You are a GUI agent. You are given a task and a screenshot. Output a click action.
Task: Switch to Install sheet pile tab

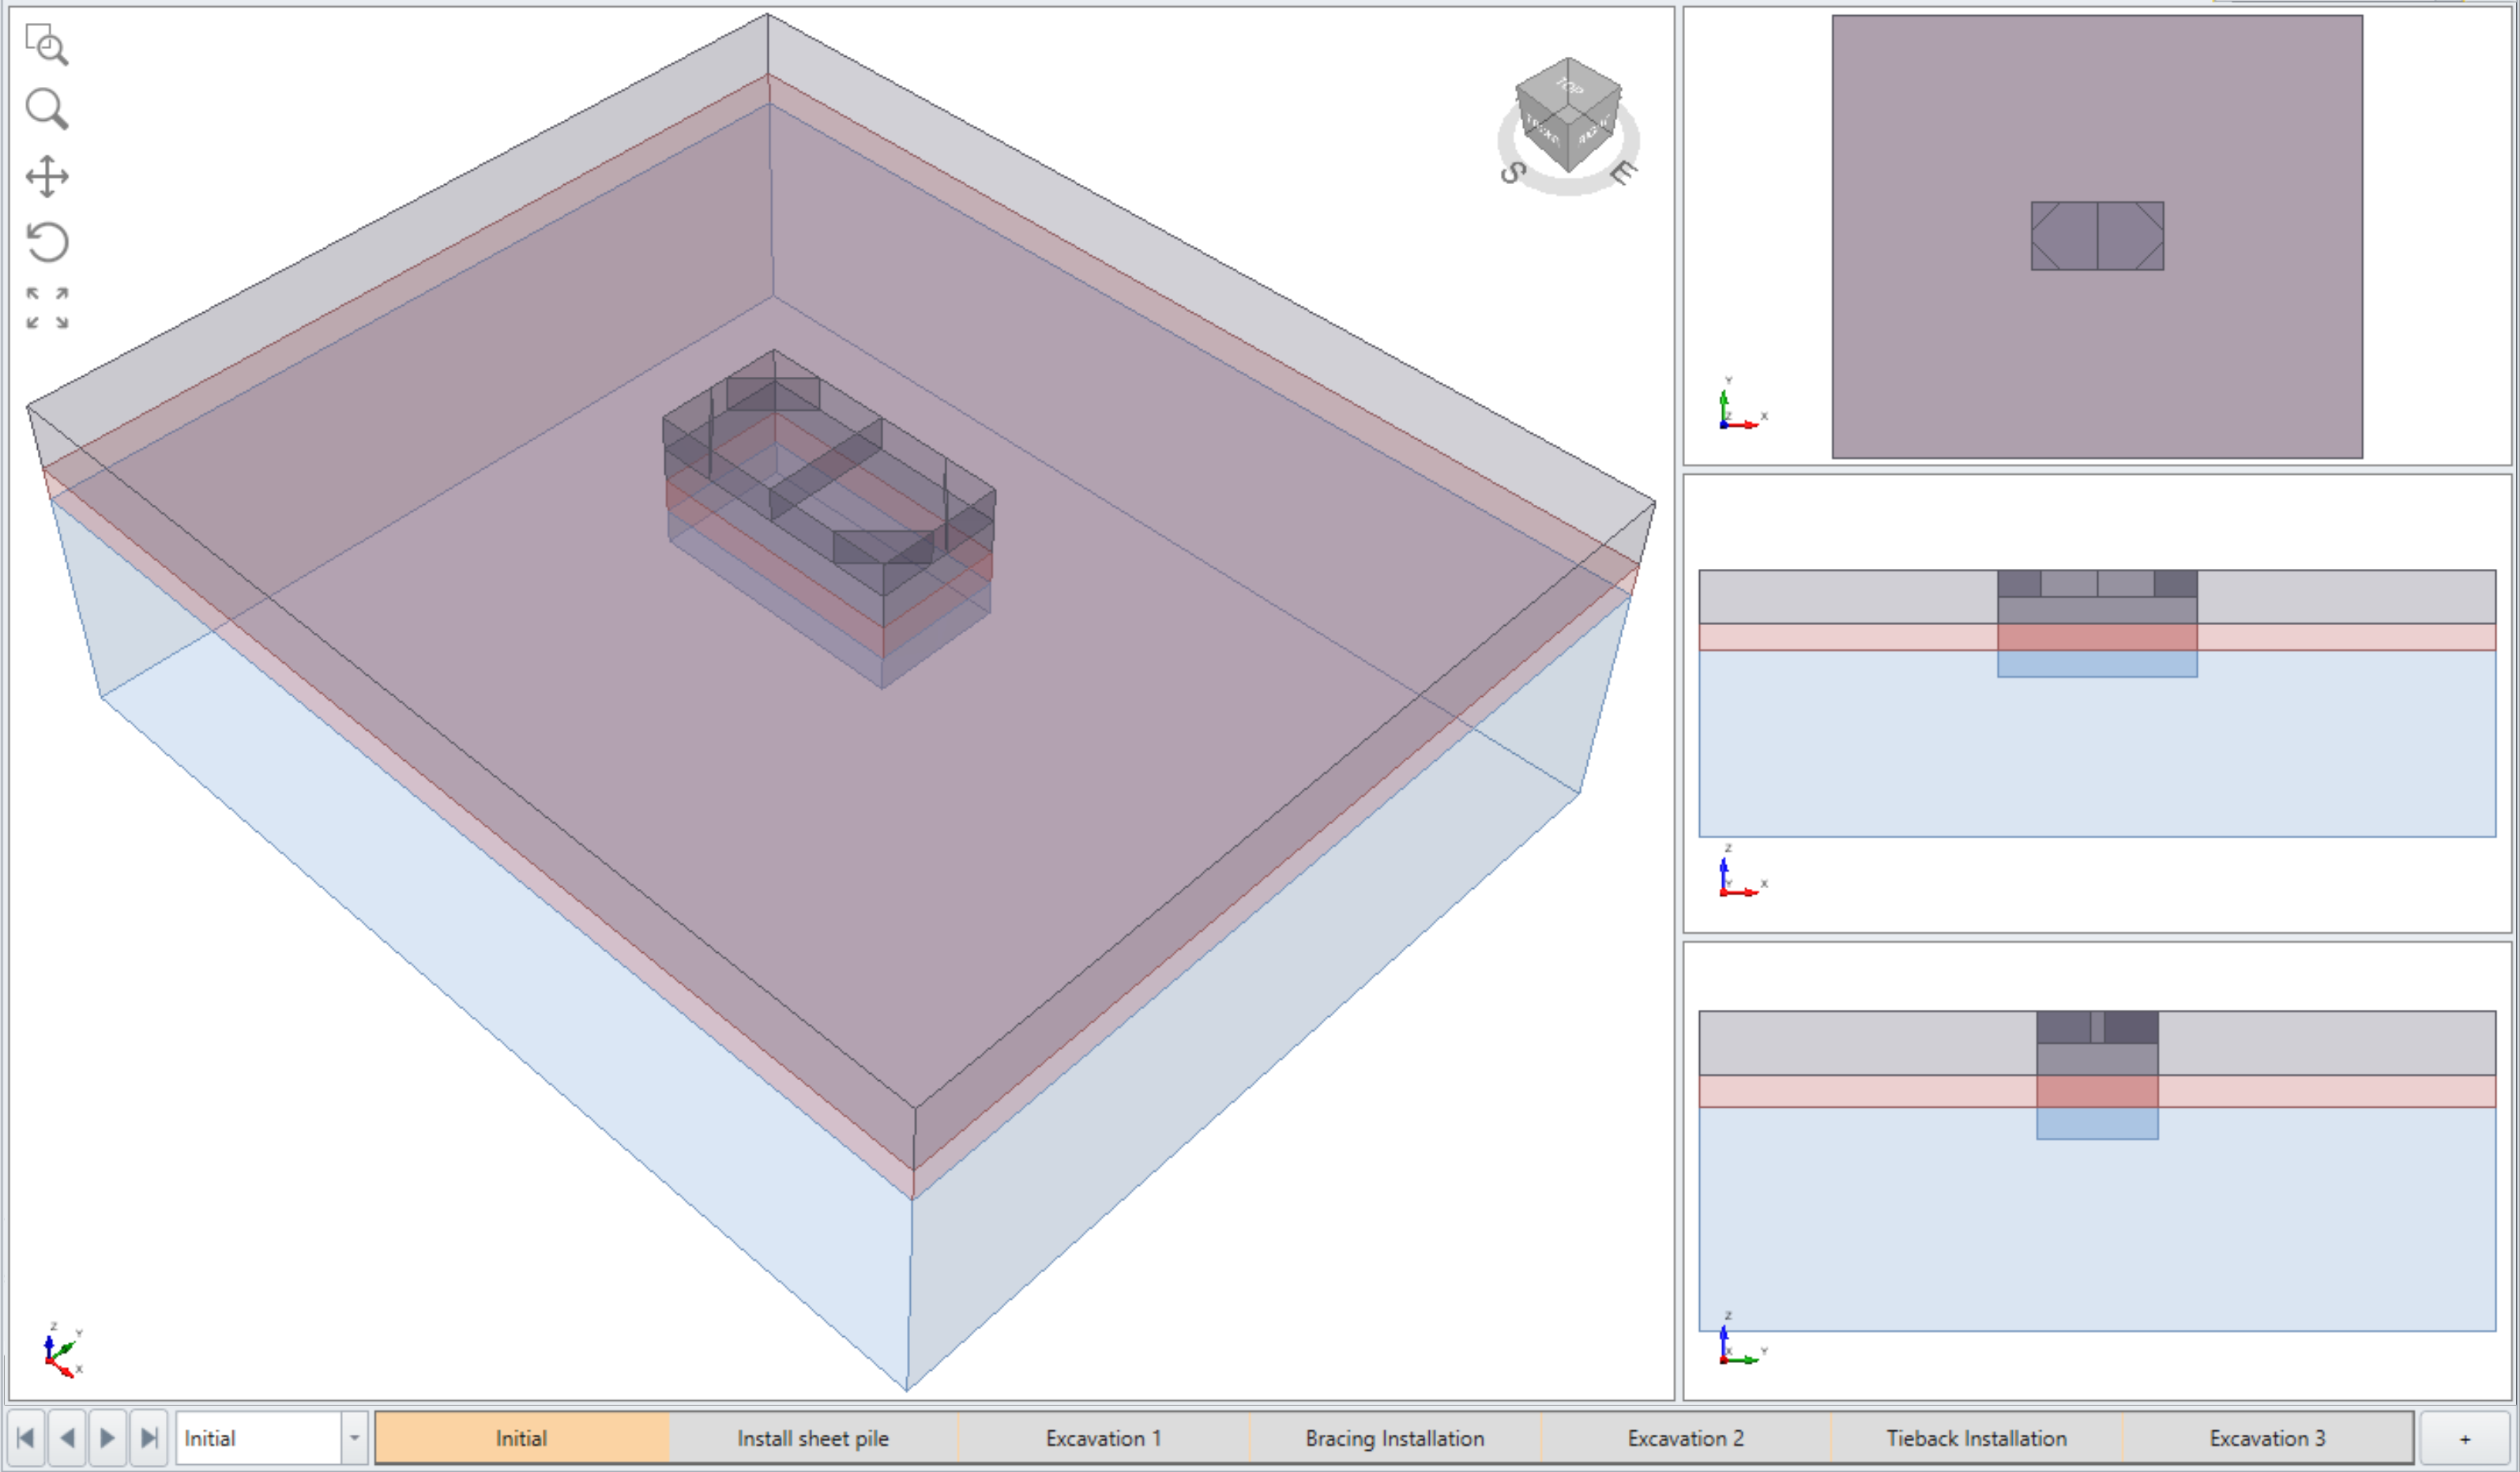[813, 1438]
